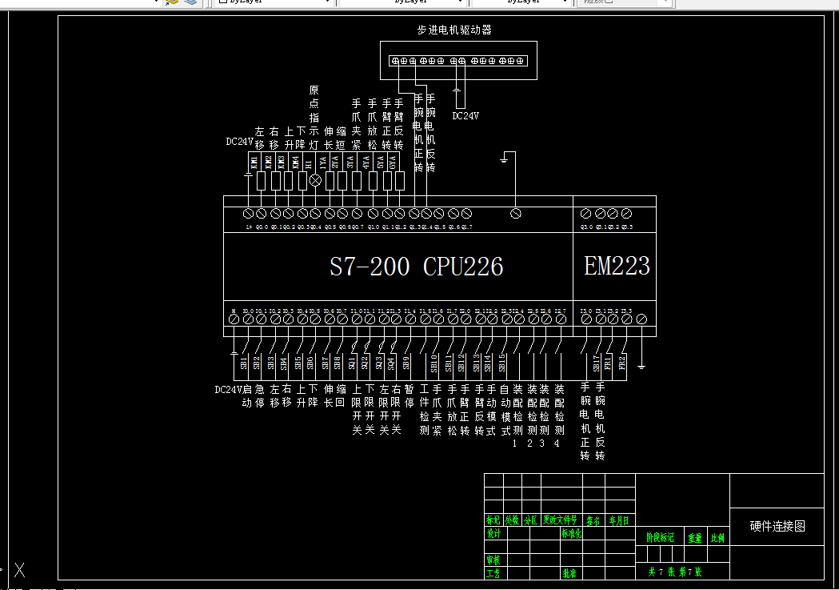This screenshot has width=839, height=590.
Task: Click the H1 indicator lamp symbol
Action: (316, 180)
